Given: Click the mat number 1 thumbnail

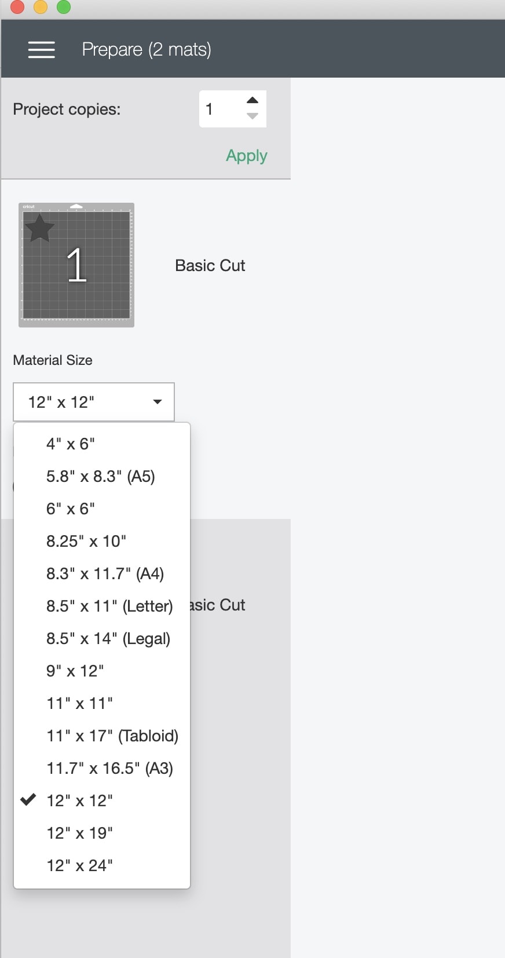Looking at the screenshot, I should [x=75, y=265].
